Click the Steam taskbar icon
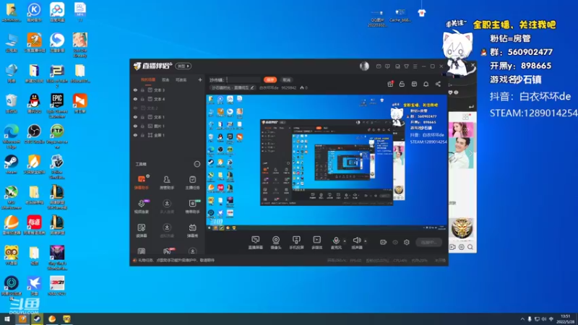The image size is (578, 325). click(x=37, y=319)
